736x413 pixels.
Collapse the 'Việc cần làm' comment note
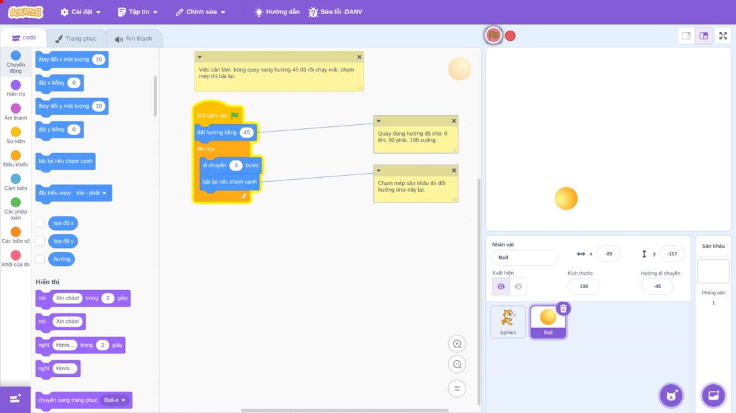[199, 57]
